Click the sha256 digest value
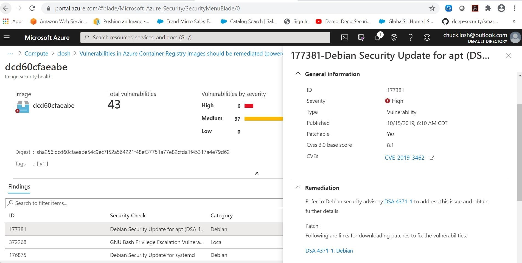The image size is (522, 263). [x=133, y=152]
